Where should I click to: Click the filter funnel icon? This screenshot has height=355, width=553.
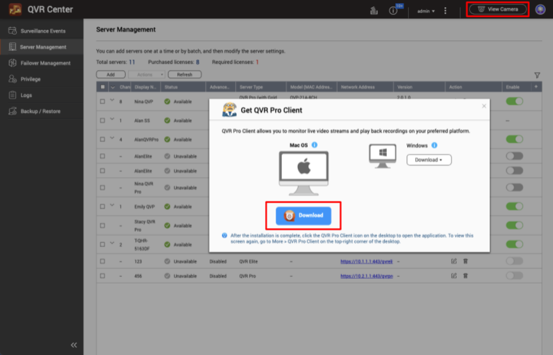click(x=537, y=75)
